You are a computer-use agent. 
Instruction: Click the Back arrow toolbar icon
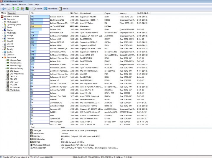(4, 9)
